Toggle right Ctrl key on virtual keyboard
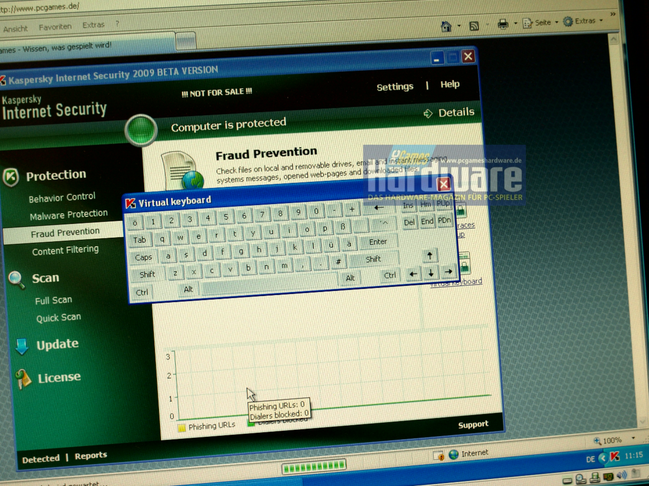The height and width of the screenshot is (486, 649). (x=389, y=276)
